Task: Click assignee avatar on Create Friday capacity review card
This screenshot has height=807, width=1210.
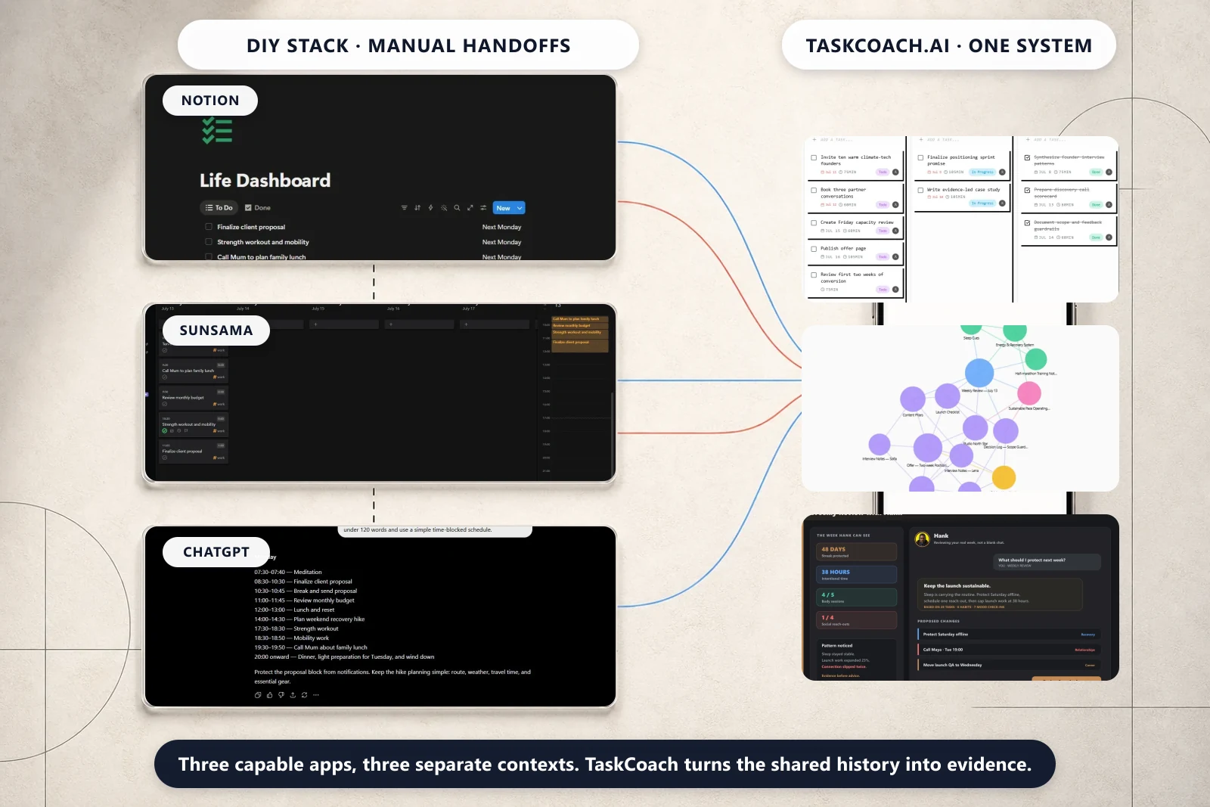Action: pyautogui.click(x=895, y=231)
